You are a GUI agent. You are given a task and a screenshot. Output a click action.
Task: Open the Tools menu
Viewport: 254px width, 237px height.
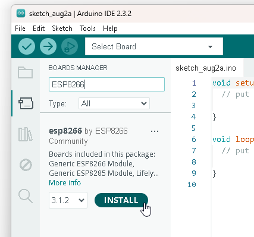coord(87,29)
